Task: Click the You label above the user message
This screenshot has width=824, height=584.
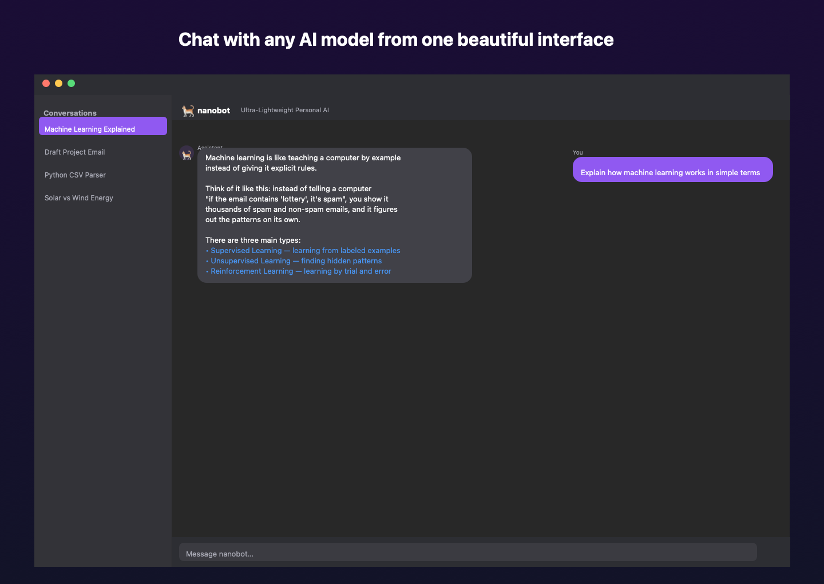Action: (x=577, y=152)
